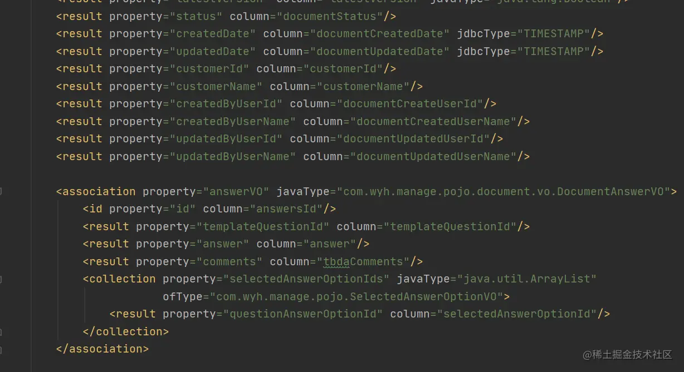Select the "questionAnswerOptionId" property value

[303, 314]
